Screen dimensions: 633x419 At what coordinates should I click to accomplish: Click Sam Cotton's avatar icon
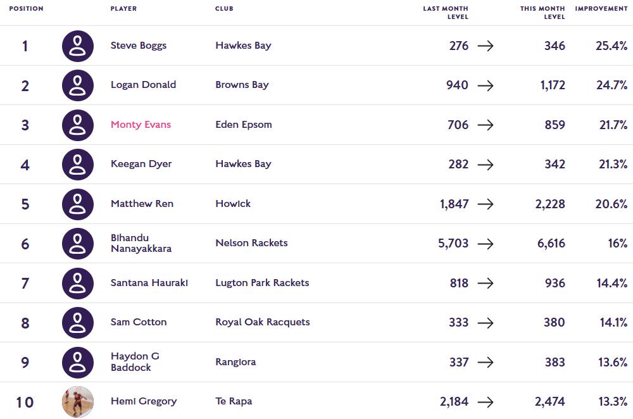(x=77, y=323)
